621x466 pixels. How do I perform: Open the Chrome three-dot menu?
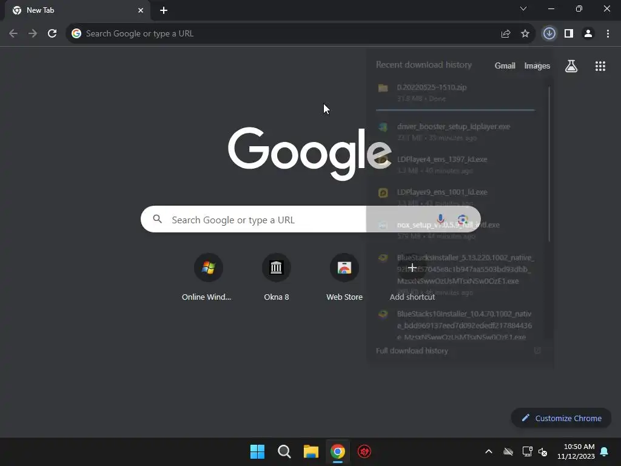point(608,34)
